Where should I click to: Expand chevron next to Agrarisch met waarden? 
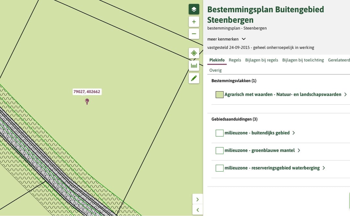tap(345, 95)
